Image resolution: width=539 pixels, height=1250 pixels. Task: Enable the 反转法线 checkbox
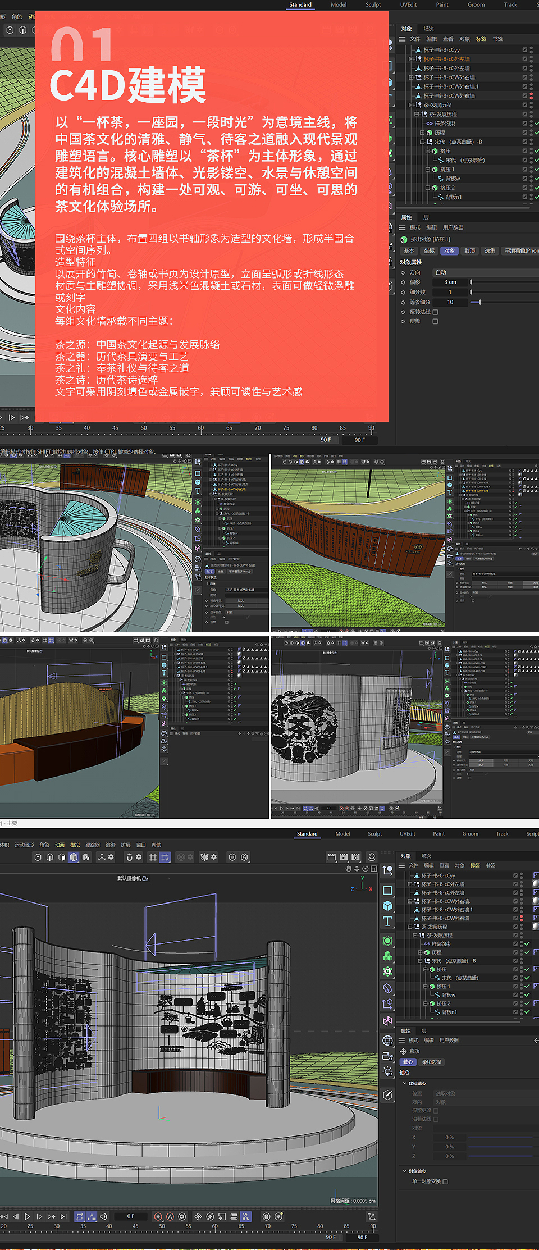(x=435, y=312)
